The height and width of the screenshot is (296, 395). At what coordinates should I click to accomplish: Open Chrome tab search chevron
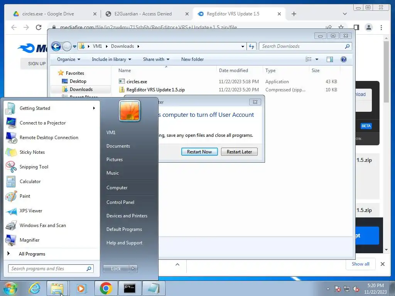(x=344, y=14)
